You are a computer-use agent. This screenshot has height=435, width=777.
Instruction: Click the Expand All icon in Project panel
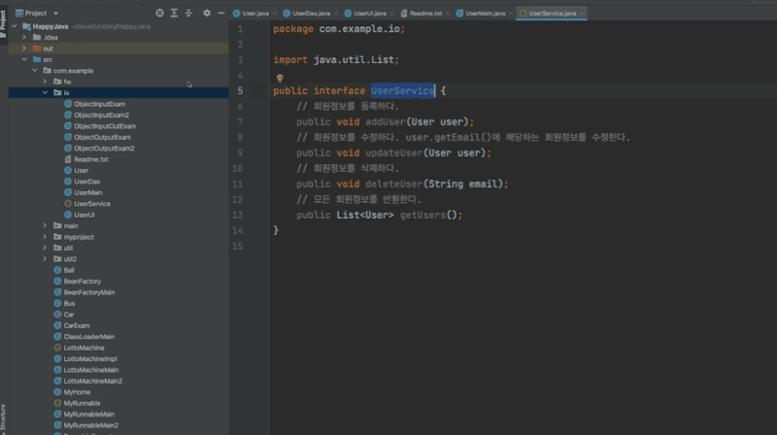click(174, 14)
